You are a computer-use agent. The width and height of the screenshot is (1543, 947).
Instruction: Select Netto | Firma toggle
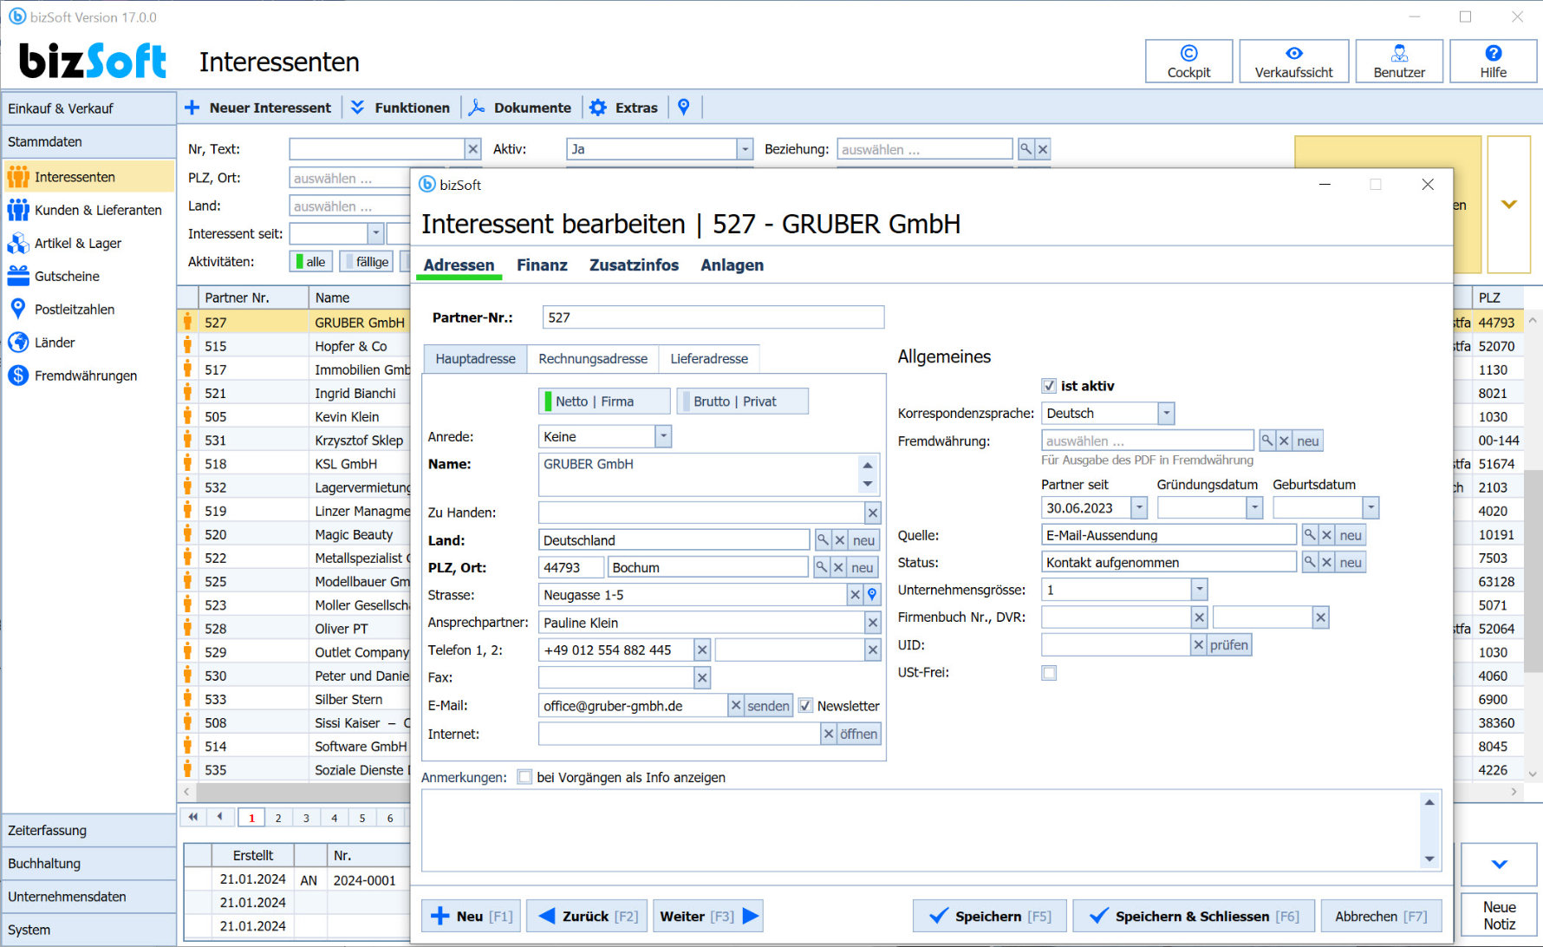pyautogui.click(x=603, y=402)
